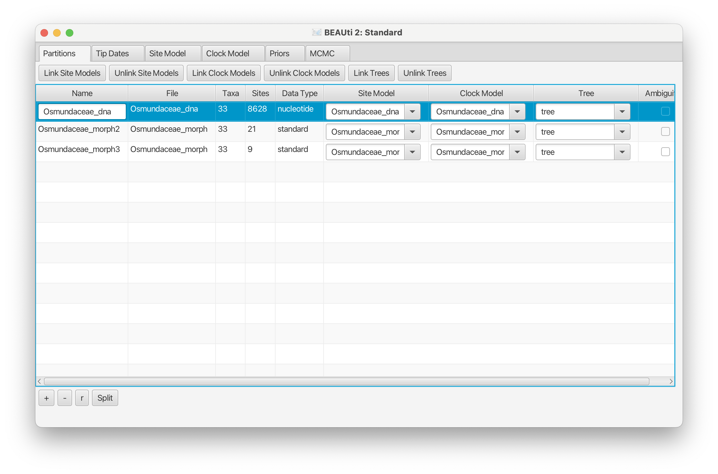
Task: Expand Clock Model dropdown arrow for Osmundaceae_morph3
Action: [517, 152]
